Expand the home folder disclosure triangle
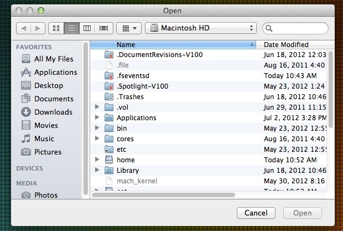Image resolution: width=343 pixels, height=231 pixels. tap(97, 160)
